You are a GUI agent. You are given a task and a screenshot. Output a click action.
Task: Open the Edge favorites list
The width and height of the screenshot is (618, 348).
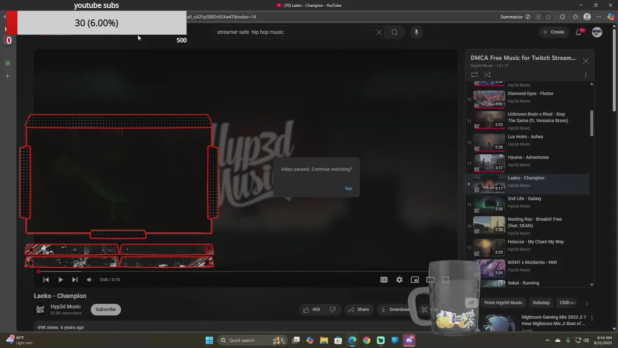coord(575,17)
